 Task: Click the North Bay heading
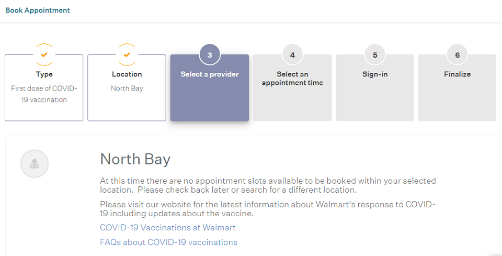(135, 159)
